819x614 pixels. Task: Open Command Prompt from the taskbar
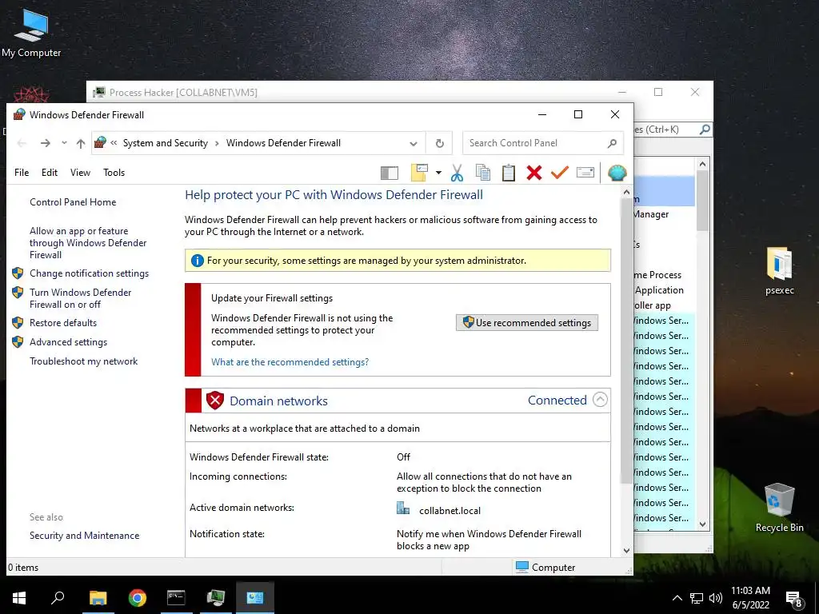[x=176, y=598]
